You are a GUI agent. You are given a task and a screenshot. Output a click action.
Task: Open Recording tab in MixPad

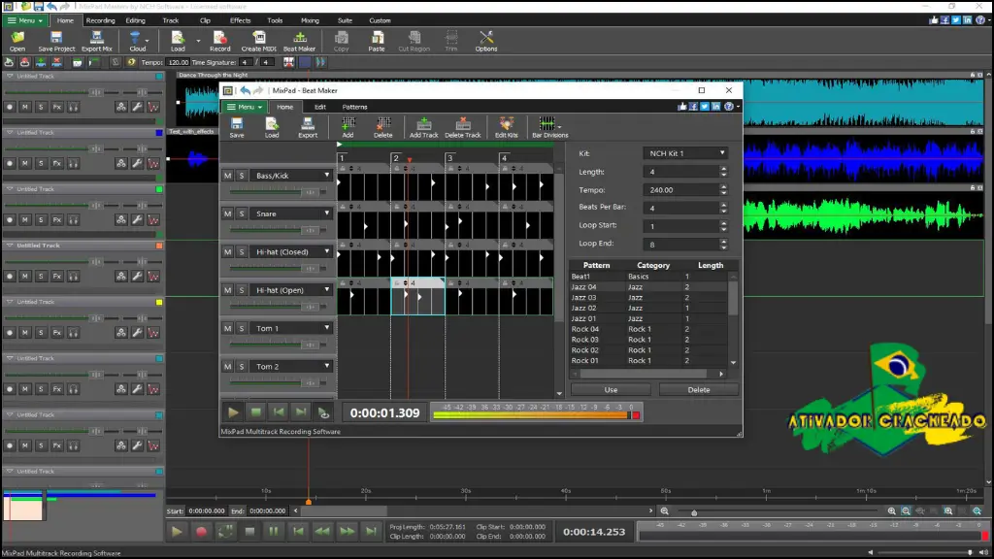pyautogui.click(x=100, y=20)
